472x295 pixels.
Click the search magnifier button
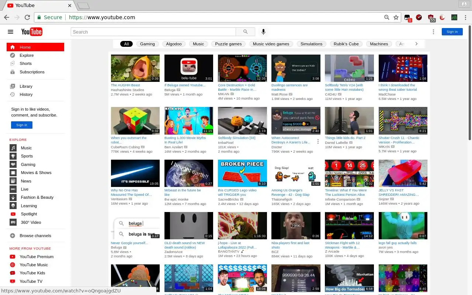(x=246, y=32)
